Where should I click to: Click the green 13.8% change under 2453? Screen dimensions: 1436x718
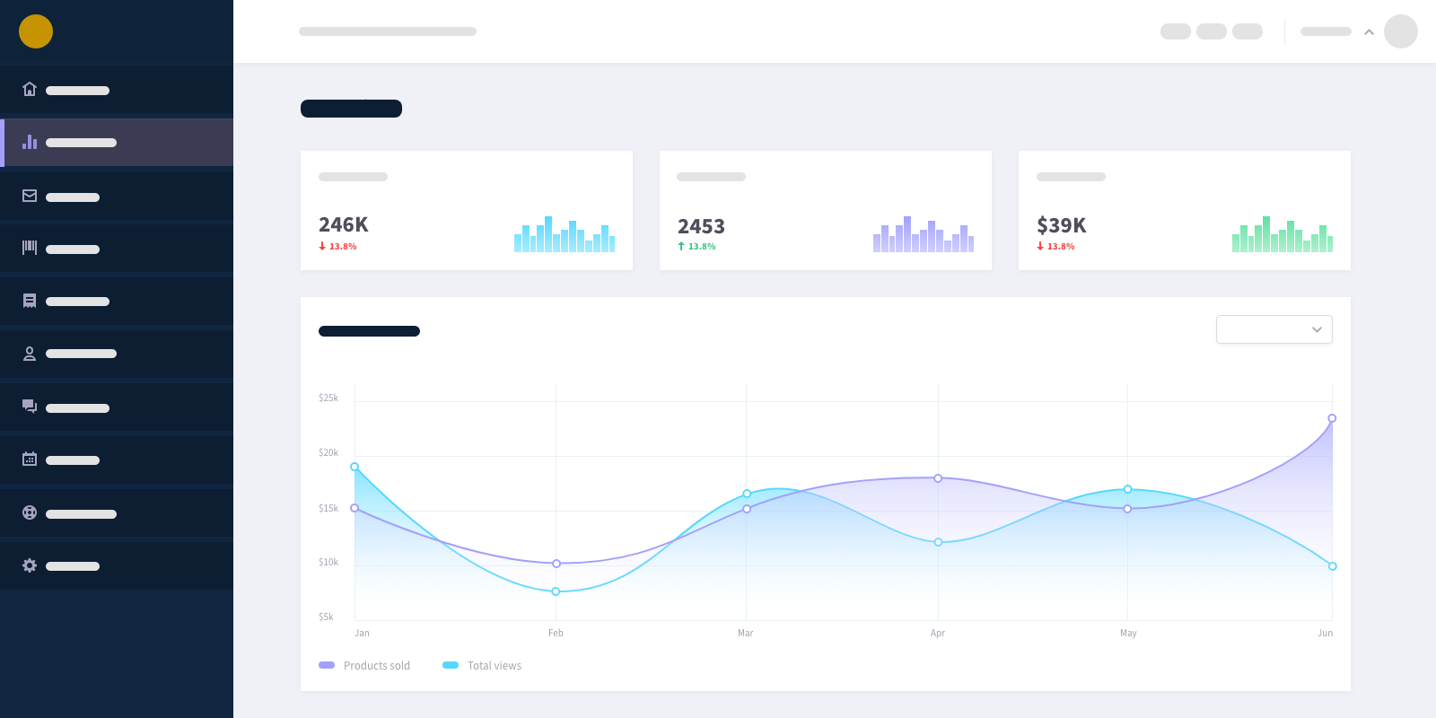696,247
